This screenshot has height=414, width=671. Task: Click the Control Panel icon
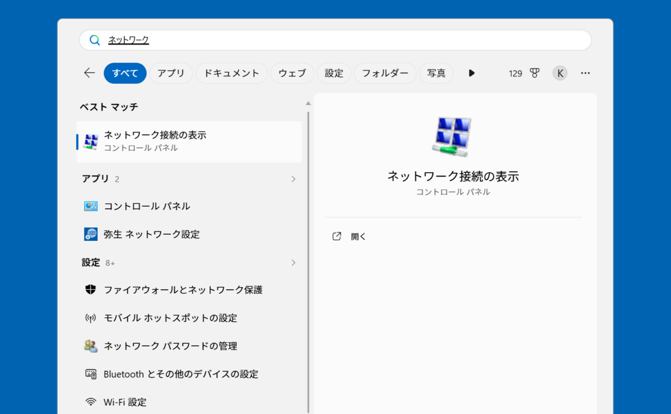coord(91,206)
